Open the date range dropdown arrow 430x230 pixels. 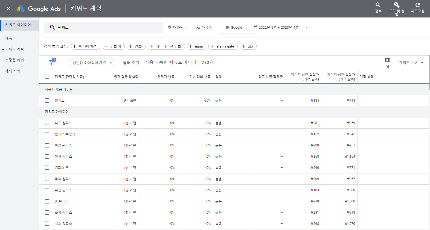[x=306, y=27]
